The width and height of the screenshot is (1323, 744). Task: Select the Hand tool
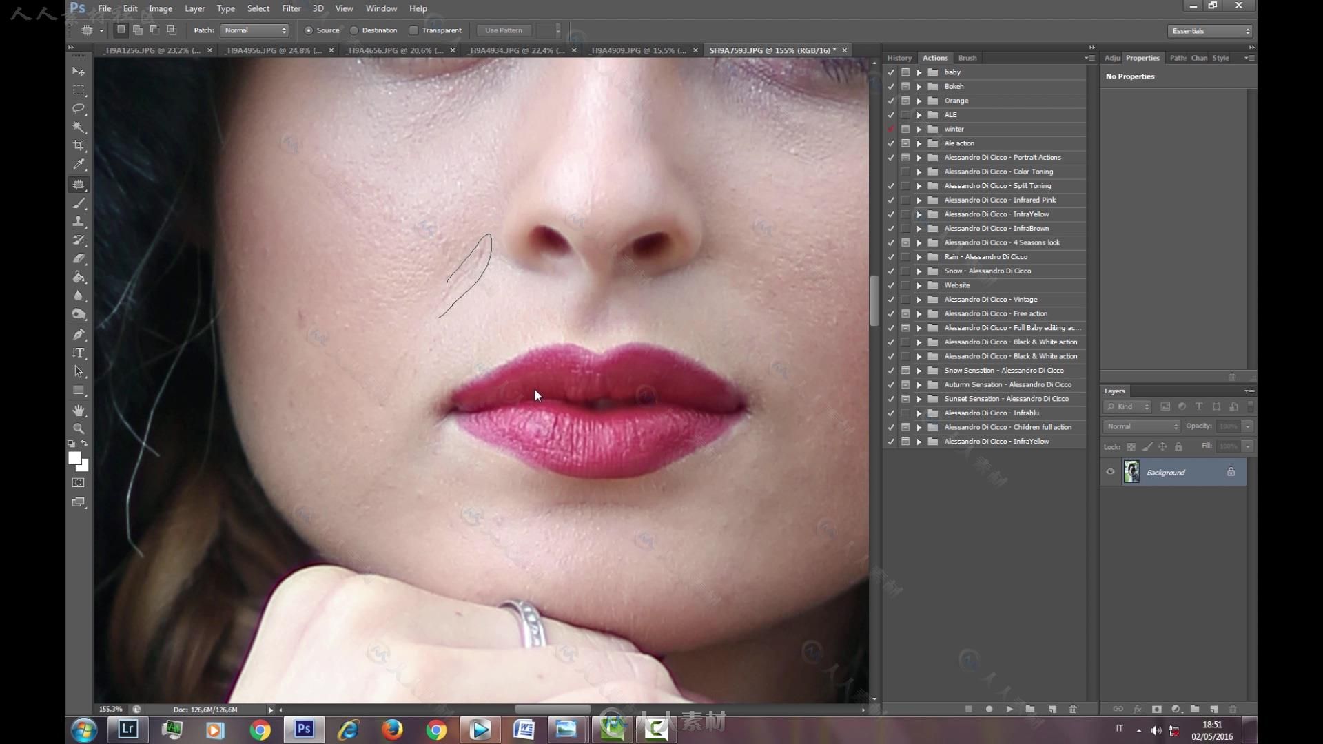79,411
